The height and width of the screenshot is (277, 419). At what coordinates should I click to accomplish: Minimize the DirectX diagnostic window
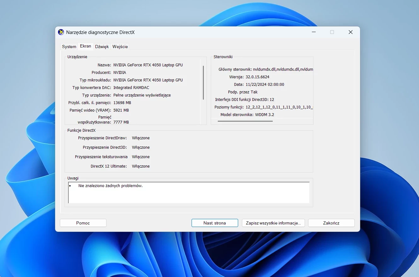coord(313,32)
